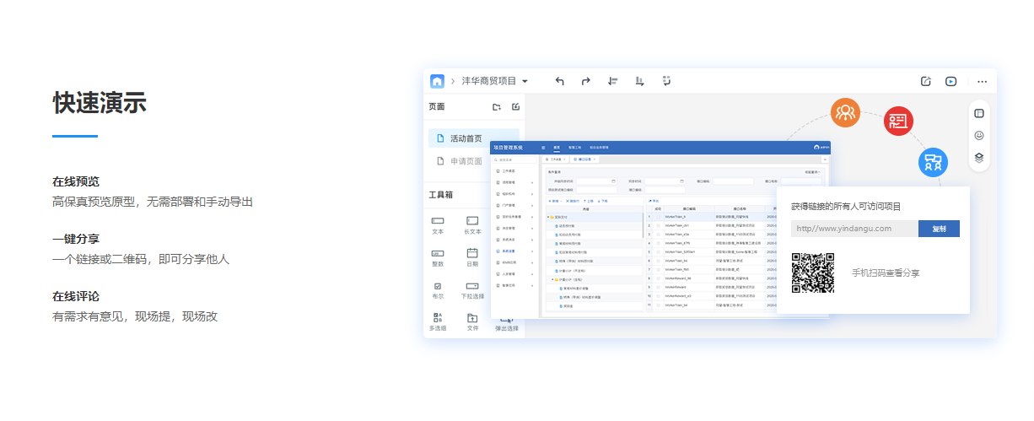Pick the 多选组 component in the toolbox
Screen dimensions: 1034x421
coord(438,322)
